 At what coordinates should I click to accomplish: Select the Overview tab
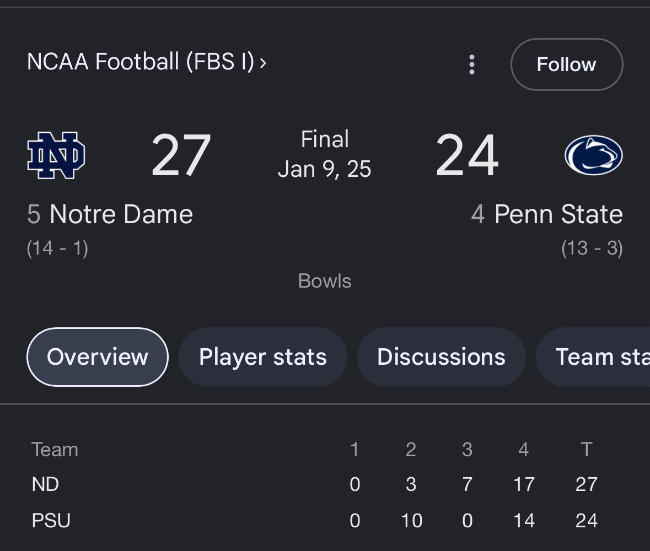pos(97,357)
